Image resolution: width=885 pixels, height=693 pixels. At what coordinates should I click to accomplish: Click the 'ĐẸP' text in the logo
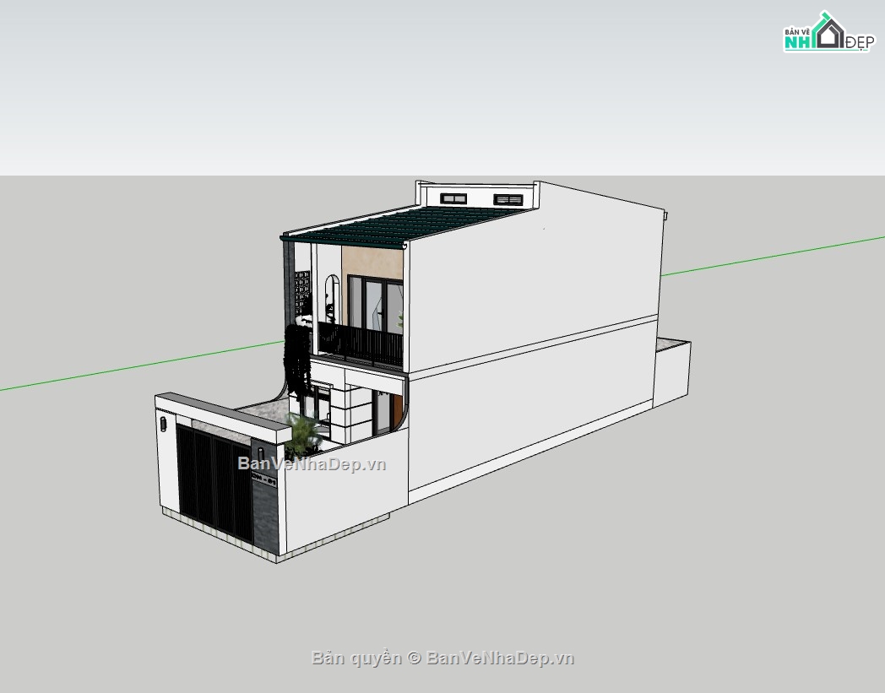[860, 42]
